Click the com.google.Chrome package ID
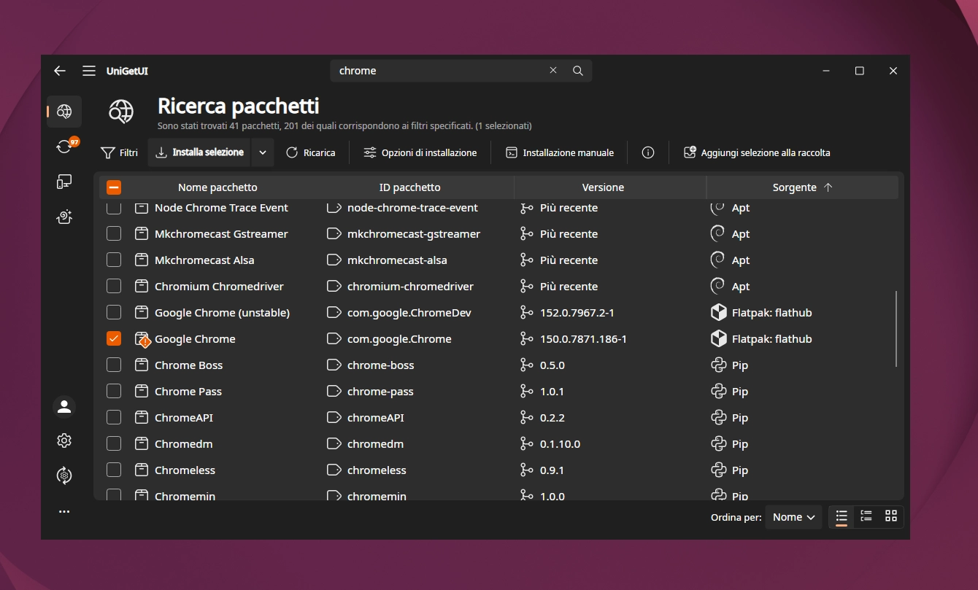This screenshot has width=978, height=590. tap(399, 339)
